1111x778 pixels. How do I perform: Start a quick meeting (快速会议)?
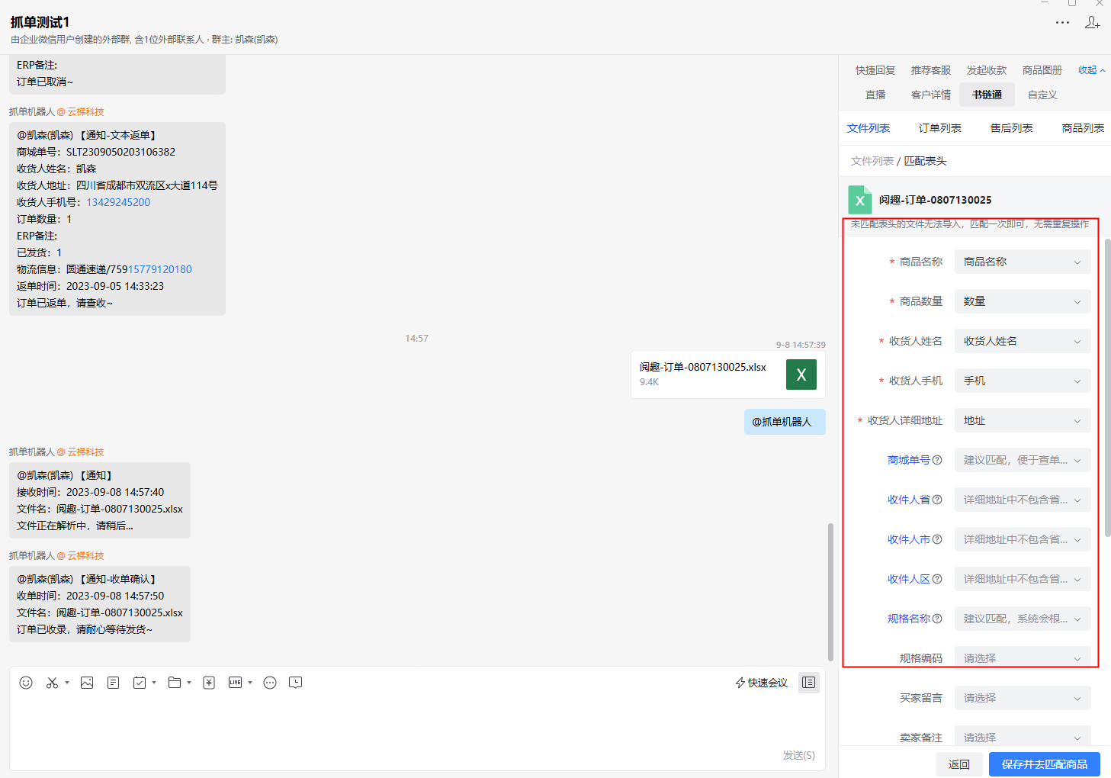[x=761, y=683]
